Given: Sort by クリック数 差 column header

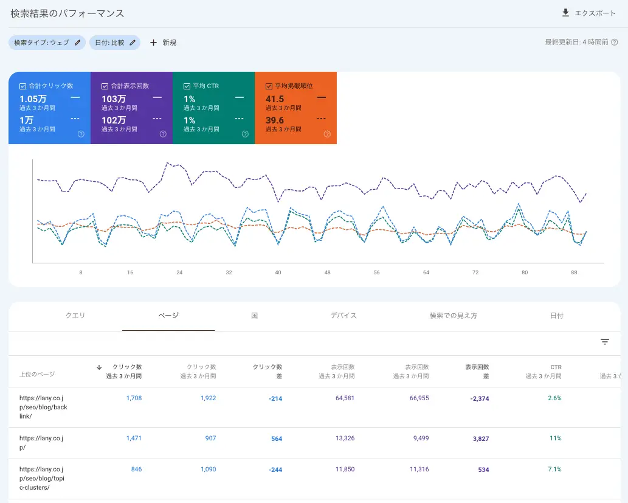Looking at the screenshot, I should tap(267, 371).
